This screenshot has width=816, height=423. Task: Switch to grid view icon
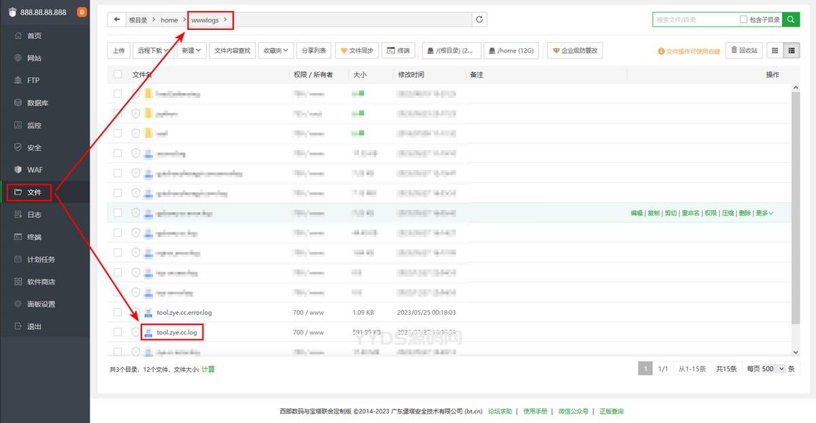[x=775, y=50]
